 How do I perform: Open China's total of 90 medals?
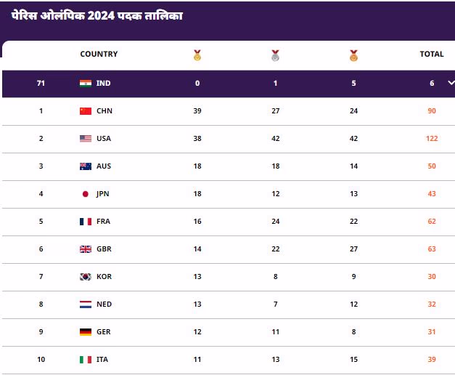pos(432,111)
